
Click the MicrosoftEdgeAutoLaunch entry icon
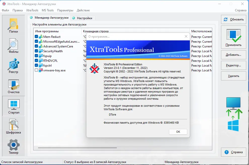[x=41, y=42]
